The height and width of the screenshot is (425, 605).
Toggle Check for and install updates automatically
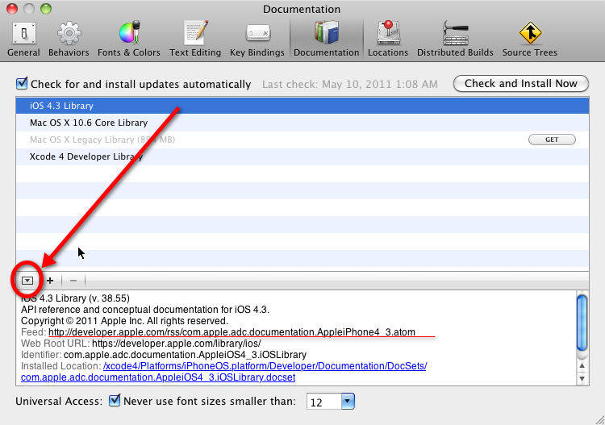point(22,83)
